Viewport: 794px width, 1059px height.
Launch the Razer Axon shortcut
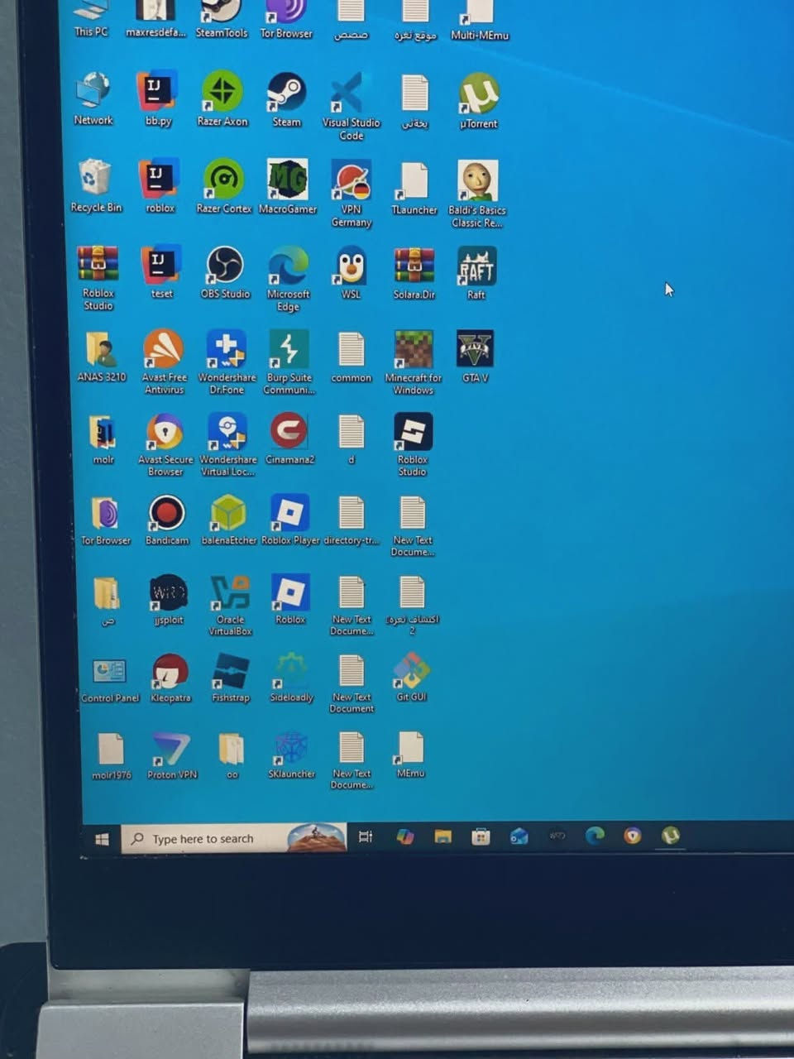222,92
